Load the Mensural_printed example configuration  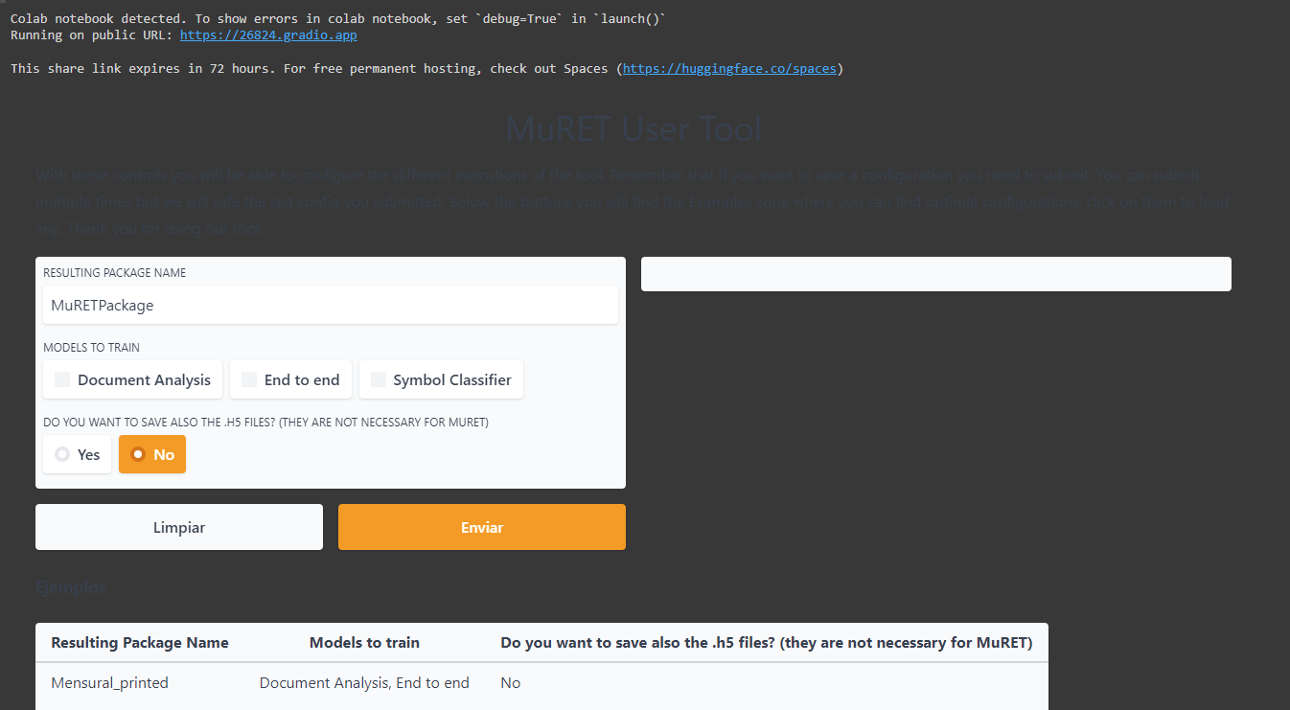tap(109, 682)
